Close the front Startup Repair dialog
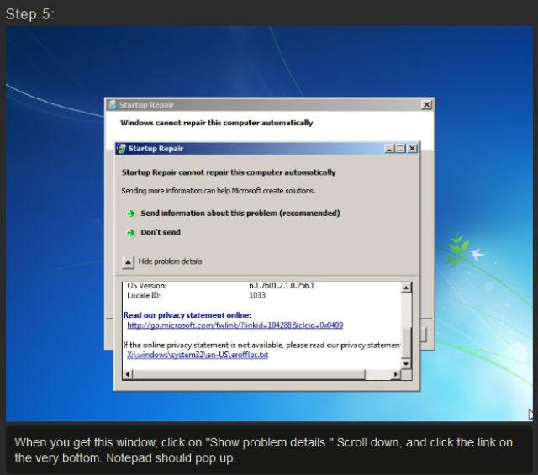This screenshot has width=538, height=475. click(412, 149)
